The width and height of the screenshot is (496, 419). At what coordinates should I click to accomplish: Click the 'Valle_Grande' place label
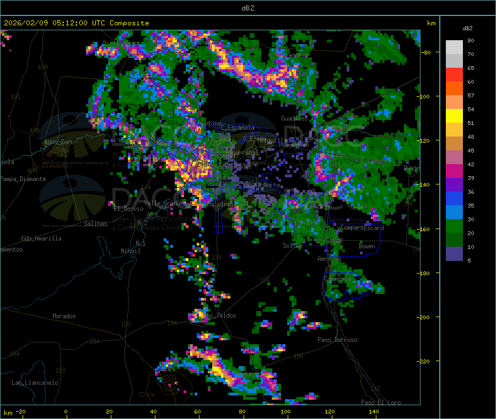pos(164,203)
